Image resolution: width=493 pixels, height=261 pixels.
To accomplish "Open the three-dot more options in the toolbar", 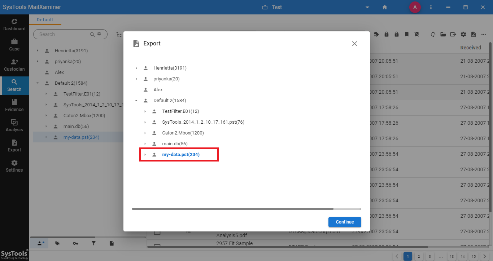I will click(x=484, y=34).
